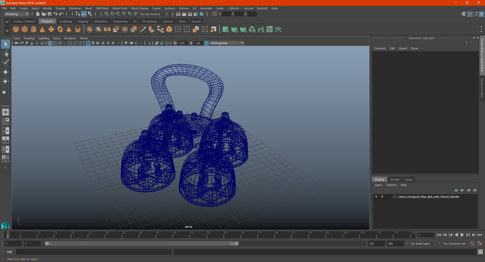The image size is (485, 262).
Task: Click the Extrude shelf icon
Action: click(x=152, y=29)
